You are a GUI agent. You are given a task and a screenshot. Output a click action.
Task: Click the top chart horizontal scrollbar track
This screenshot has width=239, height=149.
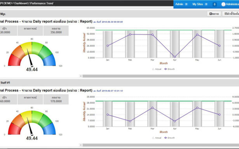[x=160, y=76]
